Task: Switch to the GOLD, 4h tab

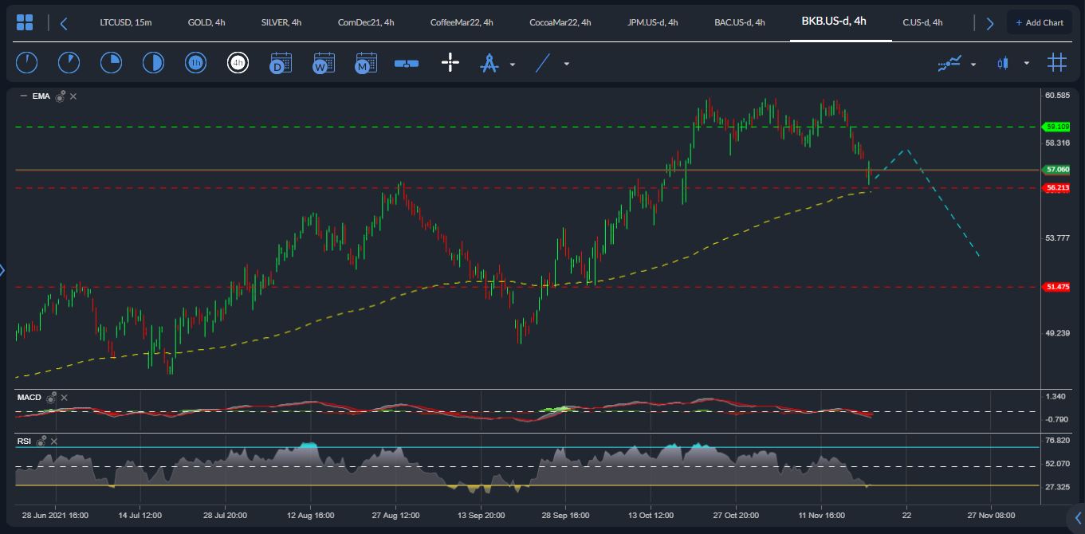Action: tap(206, 22)
